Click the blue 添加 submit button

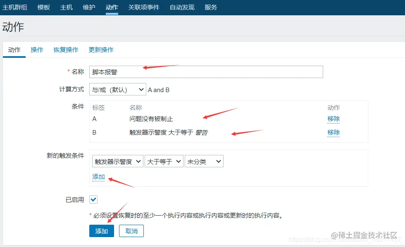101,231
